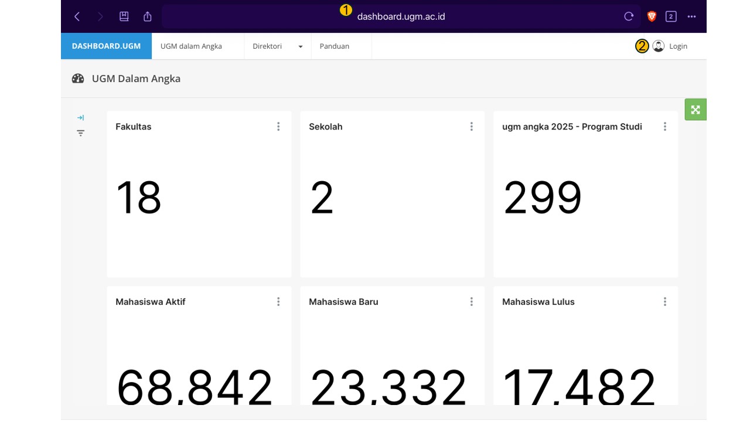Open Mahasiswa Aktif card options menu

click(278, 302)
